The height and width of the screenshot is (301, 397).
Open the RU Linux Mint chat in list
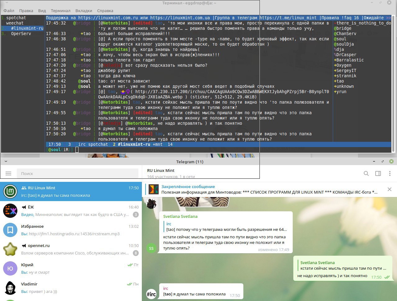point(71,191)
